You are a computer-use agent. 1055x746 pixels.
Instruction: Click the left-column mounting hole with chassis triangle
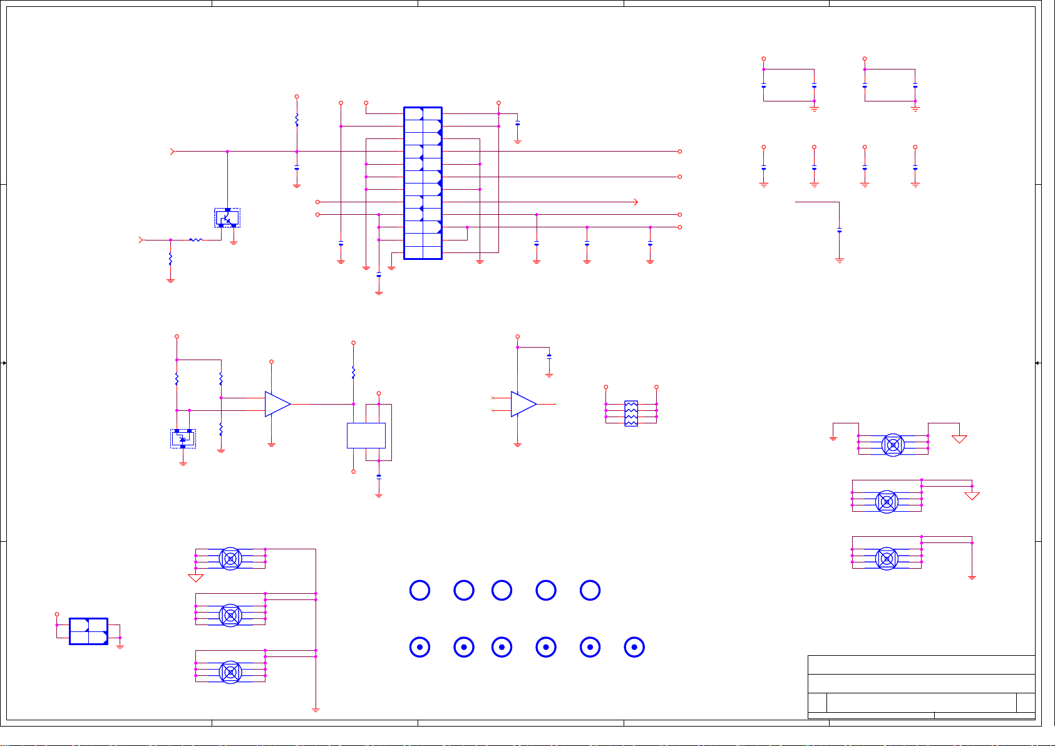pos(230,559)
